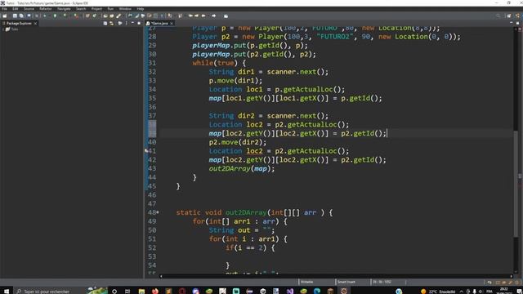
Task: Select the Game.java editor tab
Action: [x=159, y=24]
